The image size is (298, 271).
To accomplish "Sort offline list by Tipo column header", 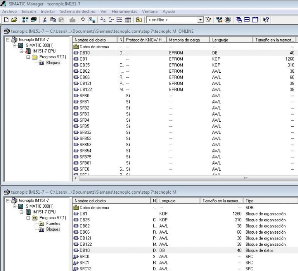I will click(270, 201).
